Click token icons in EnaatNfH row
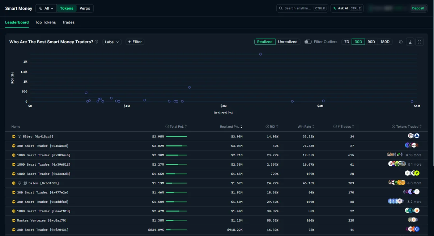 click(412, 211)
